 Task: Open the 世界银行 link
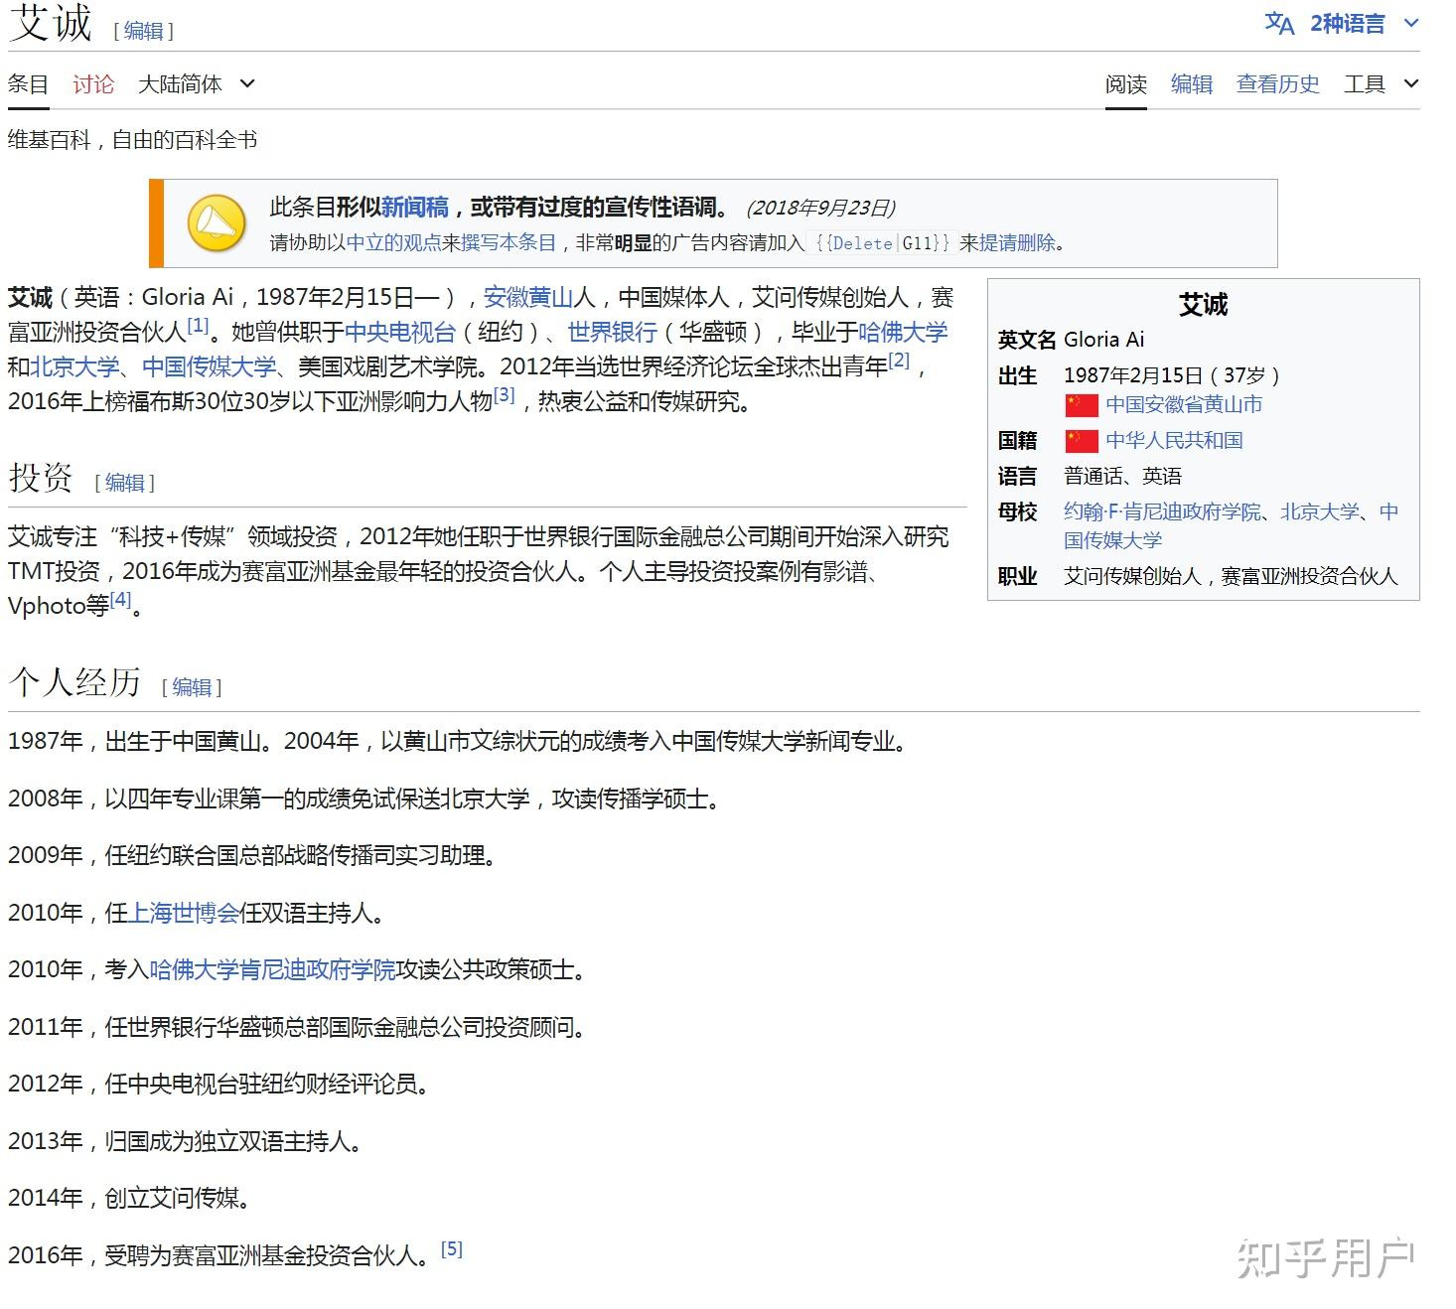tap(613, 332)
